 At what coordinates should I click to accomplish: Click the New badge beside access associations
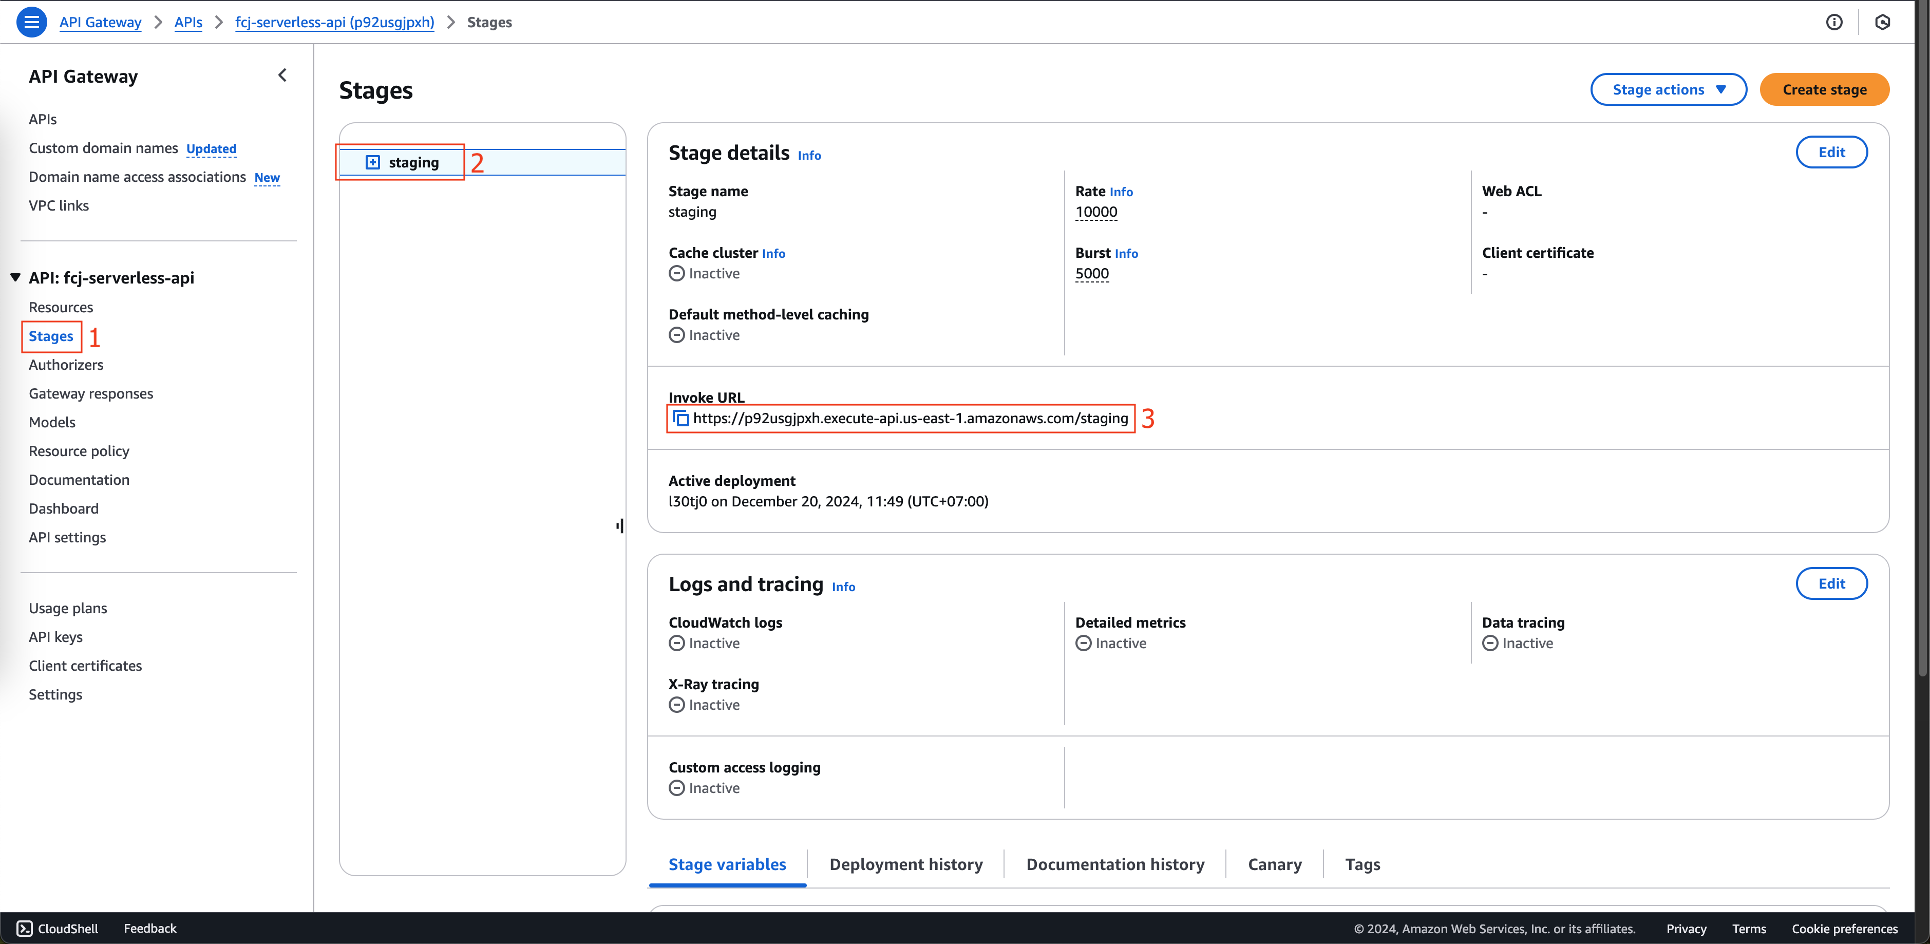point(267,178)
